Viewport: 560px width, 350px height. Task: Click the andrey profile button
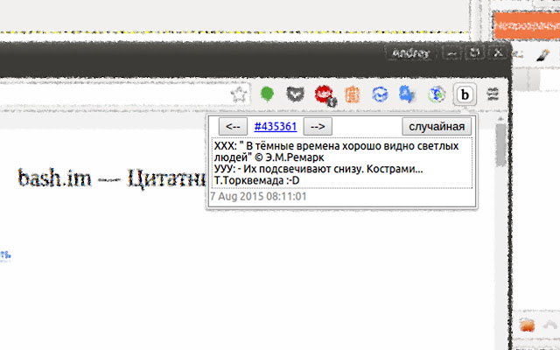click(x=410, y=53)
